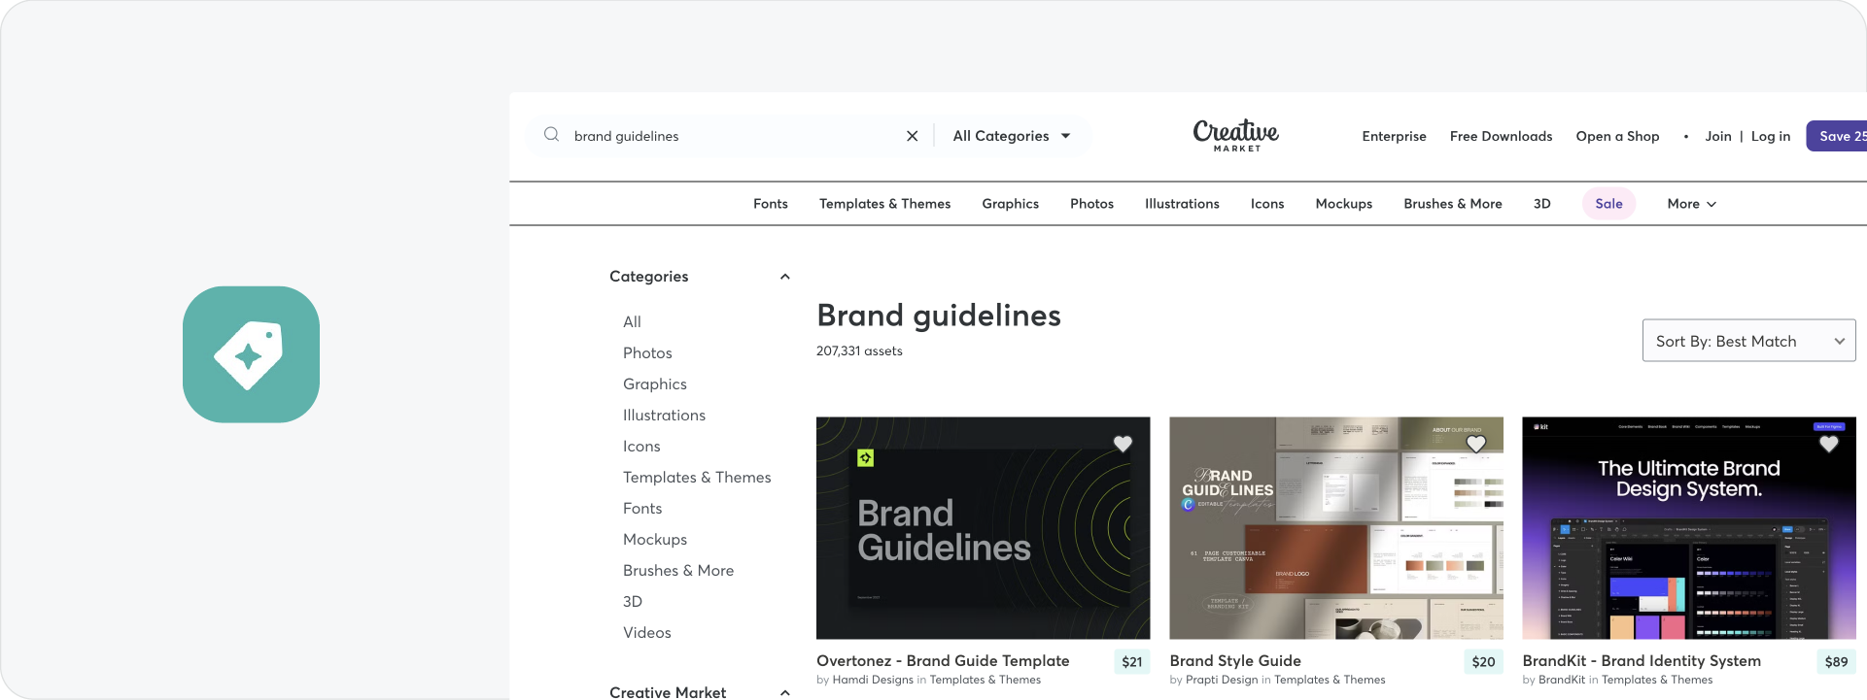Select the Fonts category in the sidebar
Screen dimensions: 1867x700
[642, 508]
